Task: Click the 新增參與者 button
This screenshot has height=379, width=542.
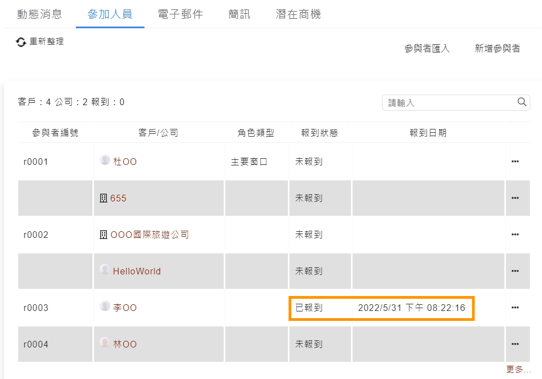Action: coord(497,49)
